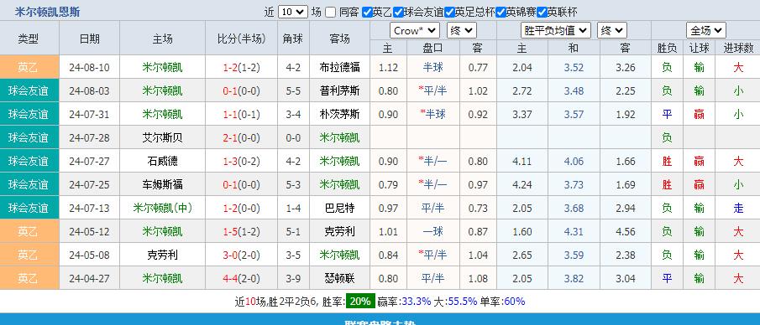
Task: Click the 平 result in 瑟顿联 row
Action: click(x=667, y=279)
